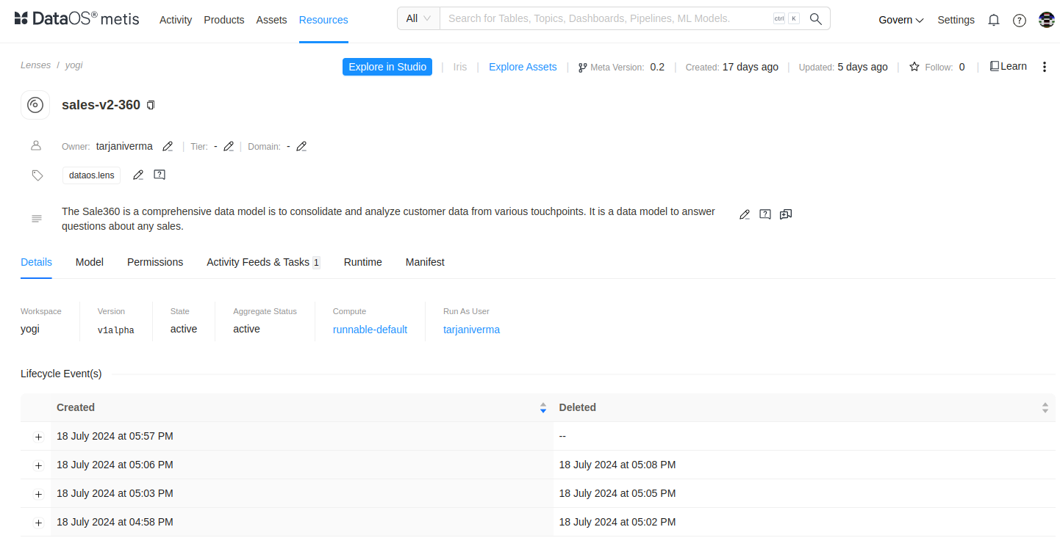Open Settings in the top bar
This screenshot has height=538, width=1060.
956,20
